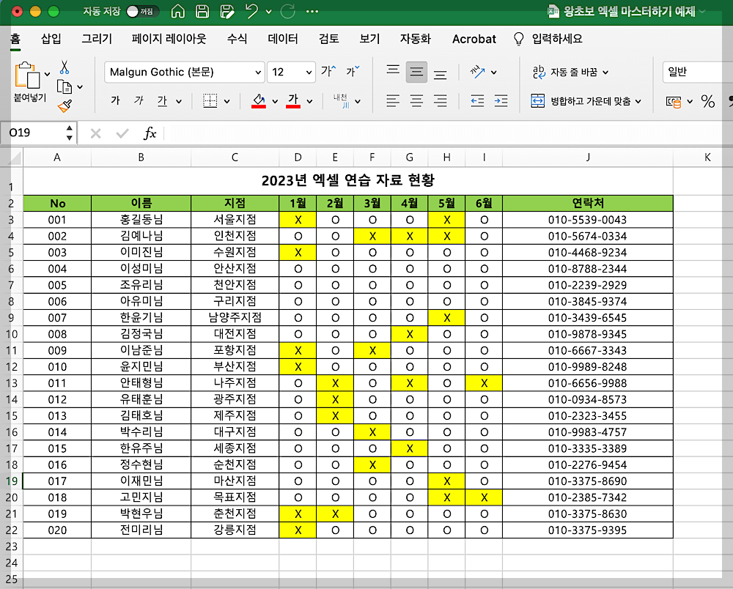Viewport: 733px width, 589px height.
Task: Toggle bold formatting on
Action: (114, 100)
